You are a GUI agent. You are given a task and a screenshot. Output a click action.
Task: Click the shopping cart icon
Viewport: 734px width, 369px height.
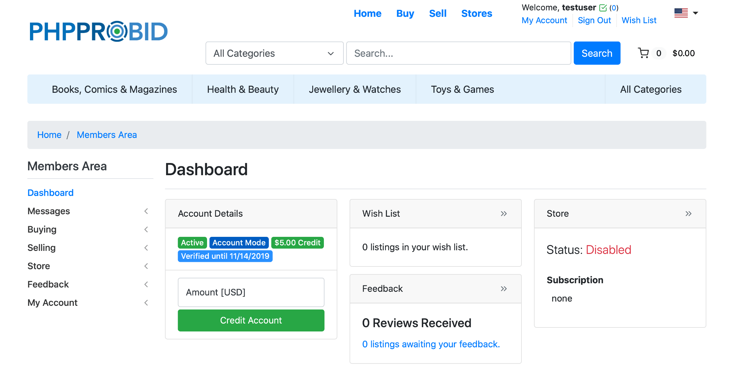pos(643,53)
